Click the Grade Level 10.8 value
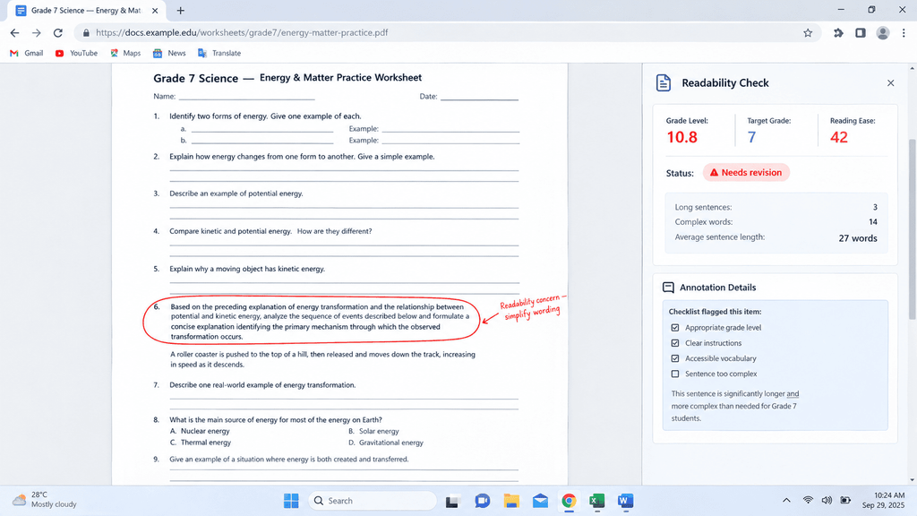Image resolution: width=917 pixels, height=516 pixels. click(x=681, y=137)
